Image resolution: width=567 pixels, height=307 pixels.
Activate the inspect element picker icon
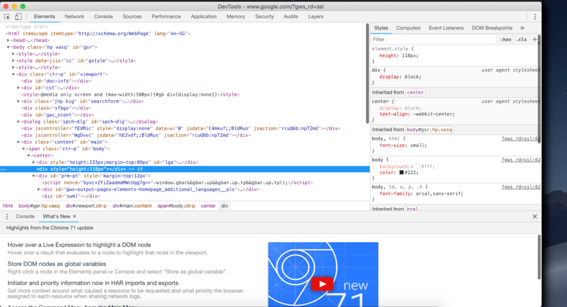(x=7, y=17)
